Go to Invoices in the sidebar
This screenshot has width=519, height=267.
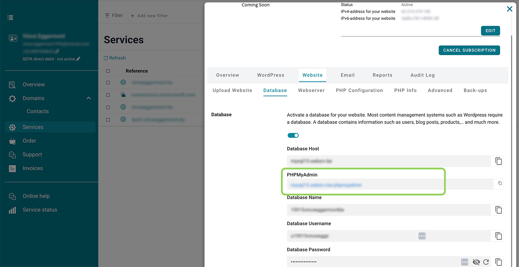[x=33, y=168]
